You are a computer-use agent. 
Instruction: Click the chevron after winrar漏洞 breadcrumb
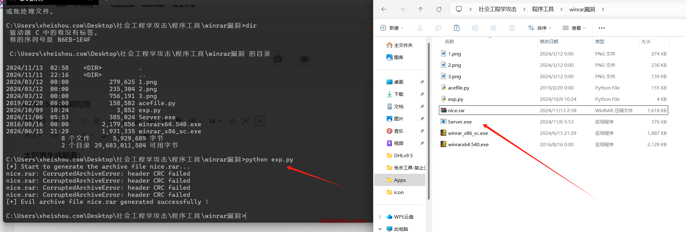click(603, 9)
